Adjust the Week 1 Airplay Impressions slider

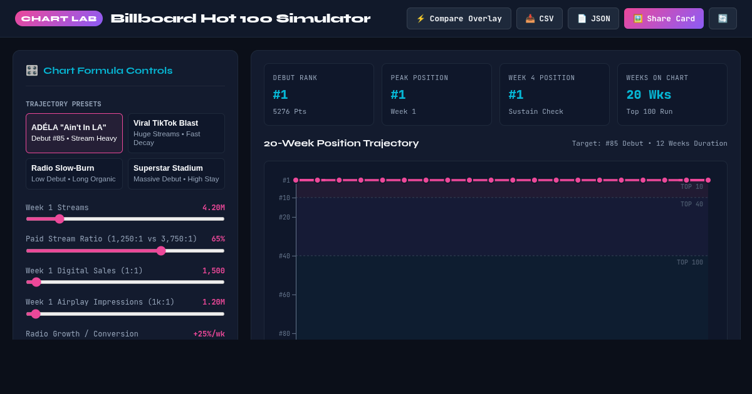pyautogui.click(x=125, y=314)
